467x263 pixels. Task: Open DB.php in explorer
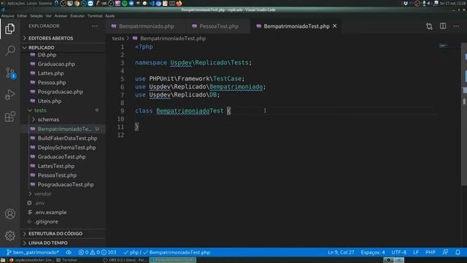click(x=63, y=55)
